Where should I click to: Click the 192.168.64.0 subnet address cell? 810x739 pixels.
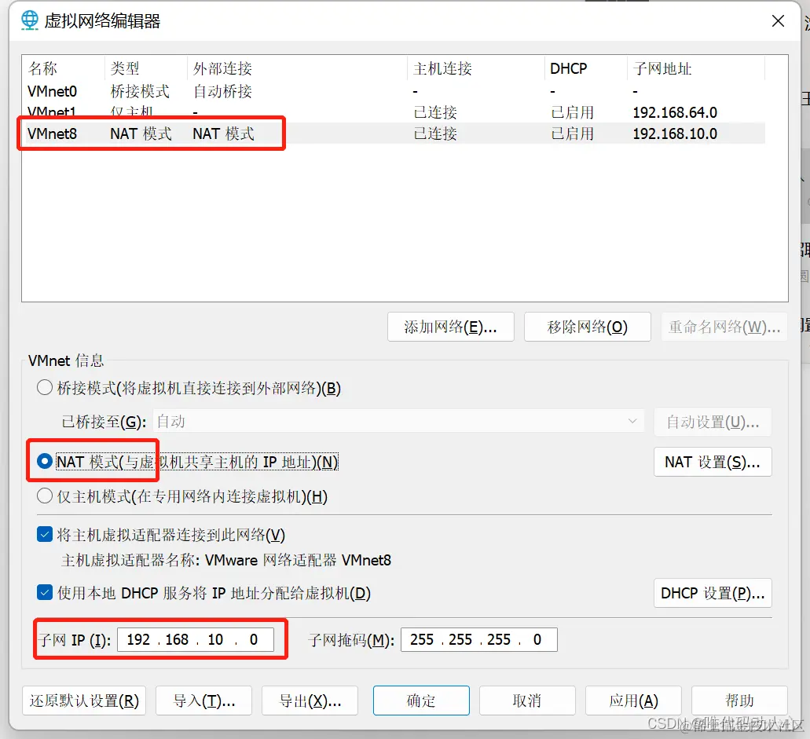[x=675, y=112]
